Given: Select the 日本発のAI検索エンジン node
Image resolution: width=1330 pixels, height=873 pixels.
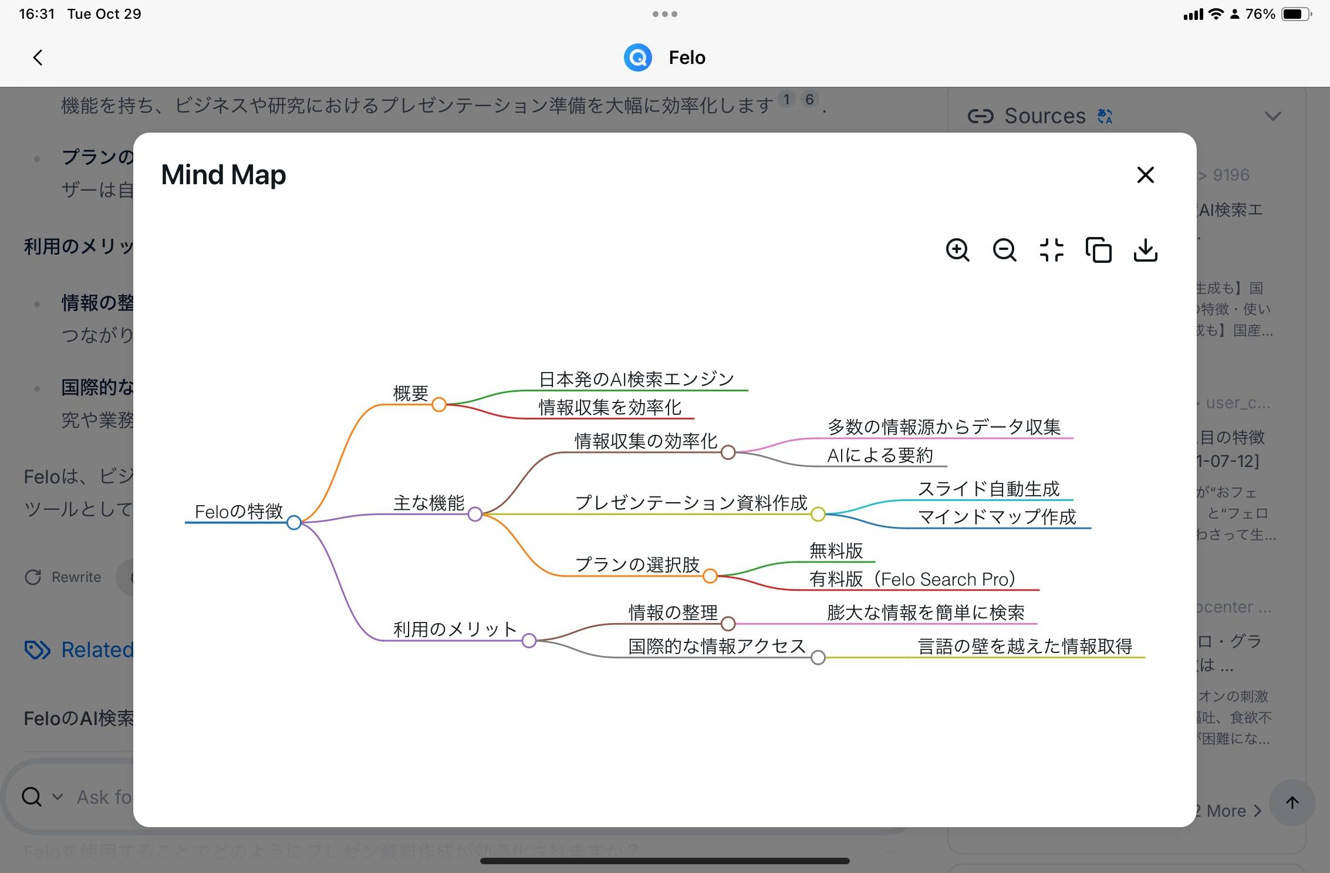Looking at the screenshot, I should coord(636,379).
